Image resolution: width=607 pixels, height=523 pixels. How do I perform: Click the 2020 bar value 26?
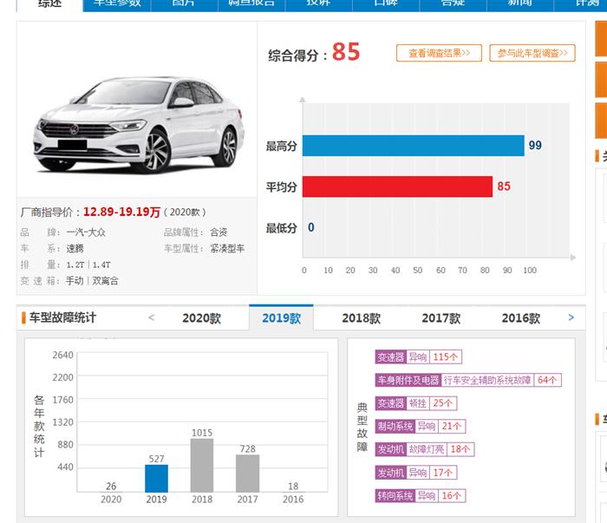pos(111,487)
